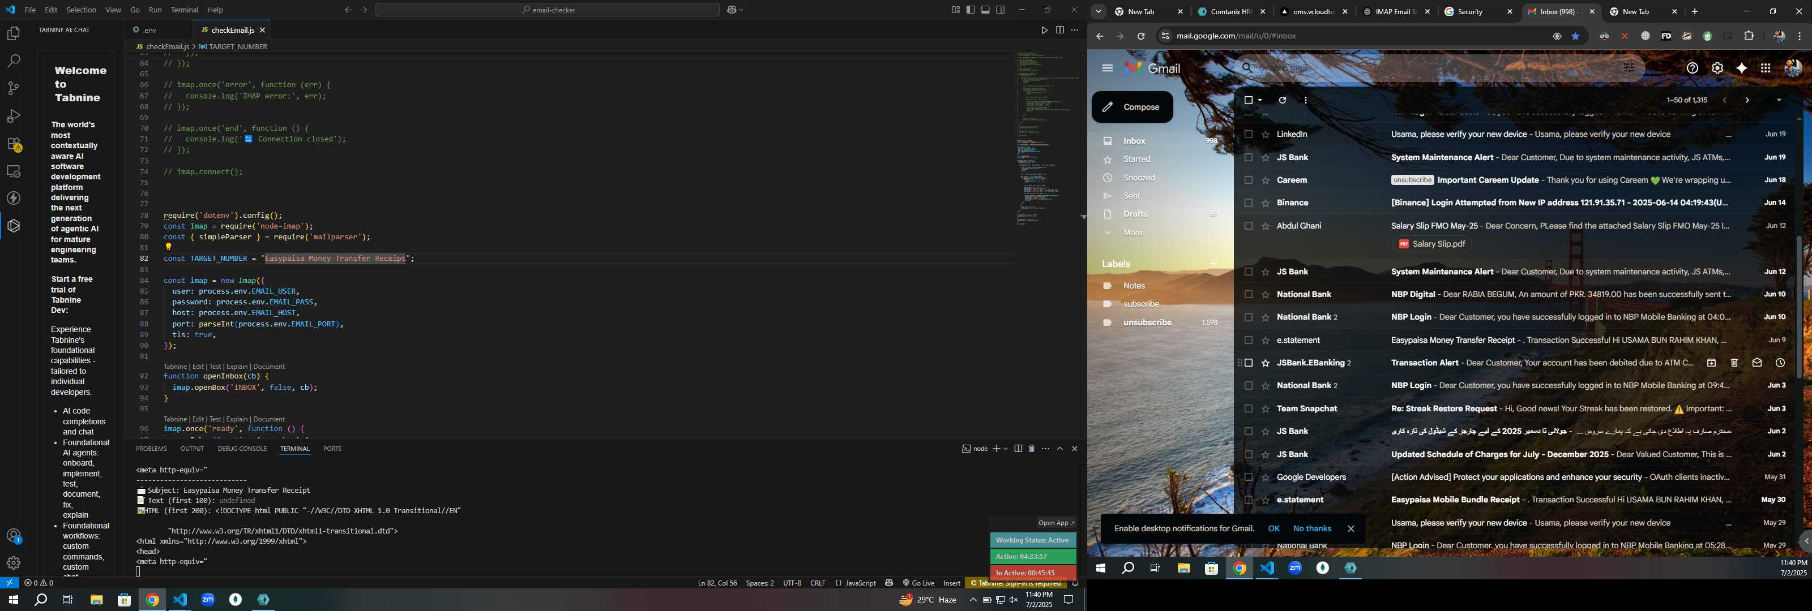Select the Team Snapchat email checkbox

point(1249,409)
